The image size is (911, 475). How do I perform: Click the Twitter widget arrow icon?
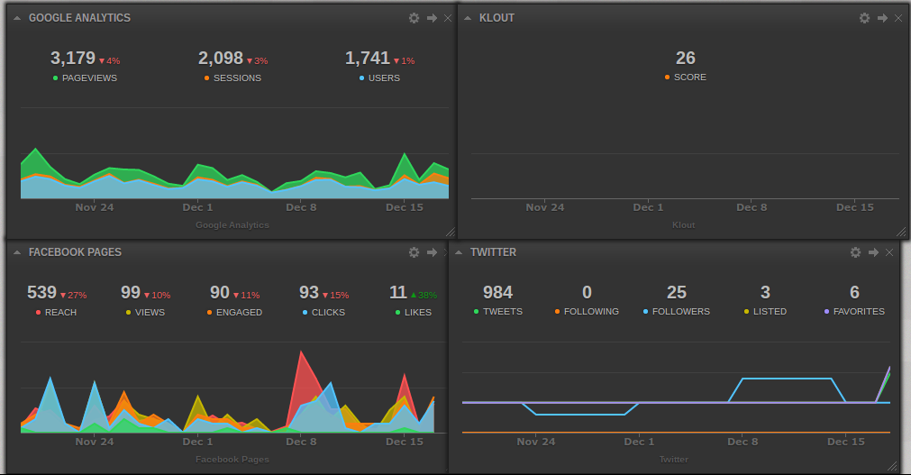pos(873,252)
